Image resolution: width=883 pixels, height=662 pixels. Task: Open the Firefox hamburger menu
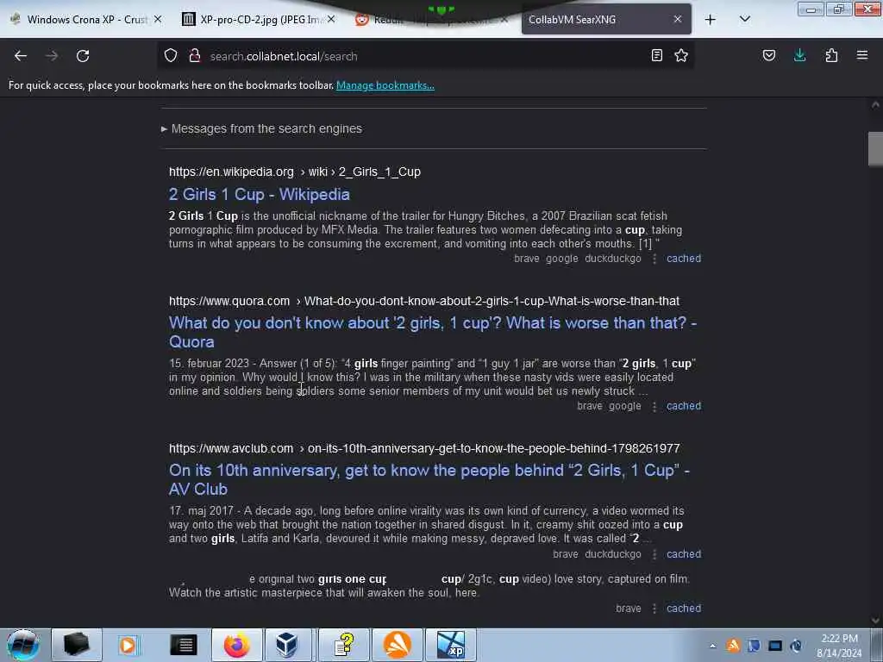[862, 55]
